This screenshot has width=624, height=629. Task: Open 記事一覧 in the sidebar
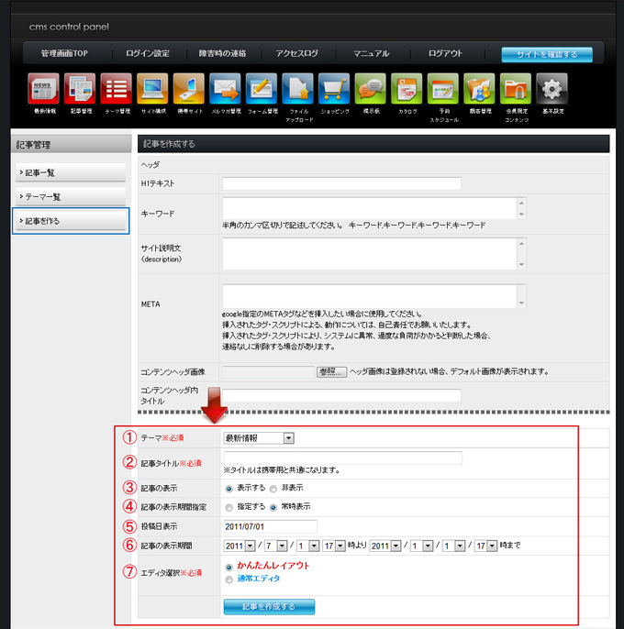click(71, 172)
